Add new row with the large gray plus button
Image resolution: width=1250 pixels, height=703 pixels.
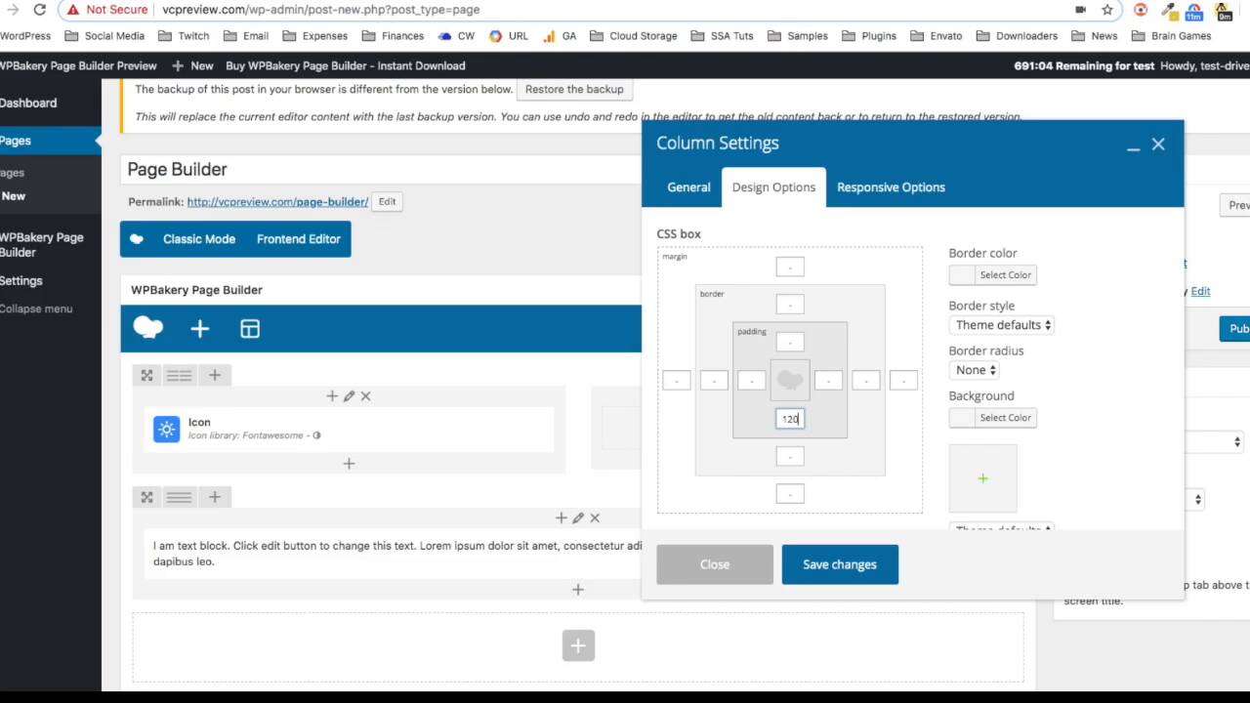tap(578, 645)
